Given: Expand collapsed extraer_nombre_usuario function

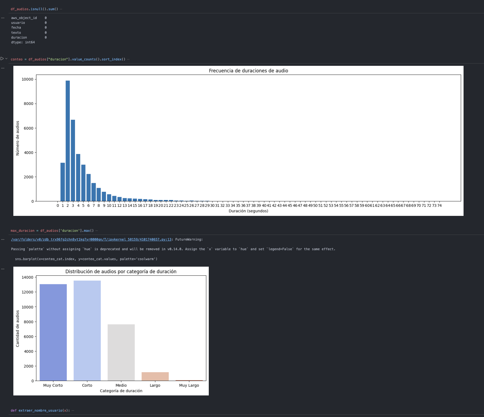Looking at the screenshot, I should (73, 410).
